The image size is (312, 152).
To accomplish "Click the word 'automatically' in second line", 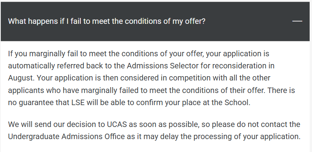I will click(31, 66).
